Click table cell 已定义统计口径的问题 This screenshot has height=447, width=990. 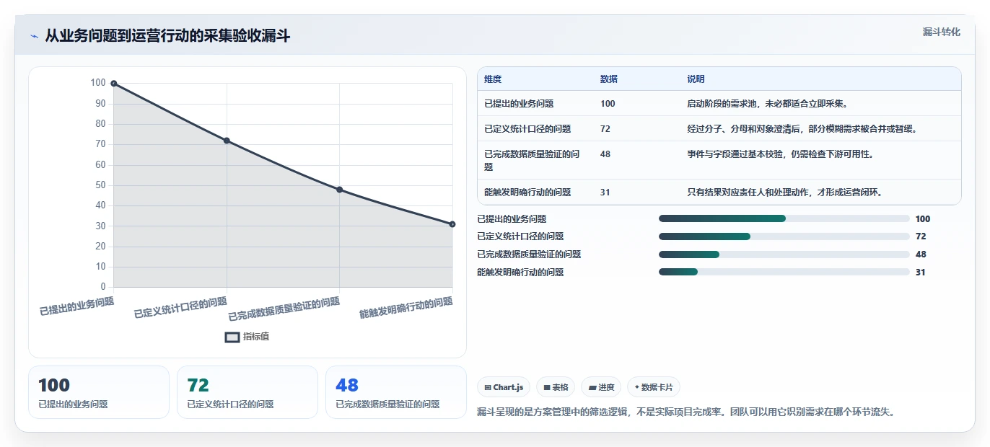527,129
